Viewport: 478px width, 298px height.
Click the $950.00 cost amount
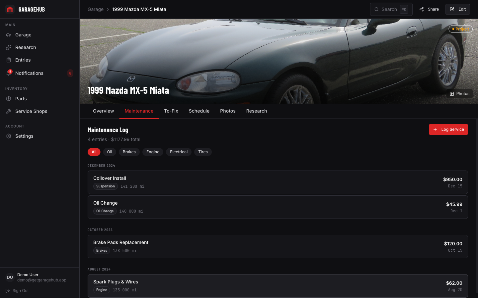453,179
